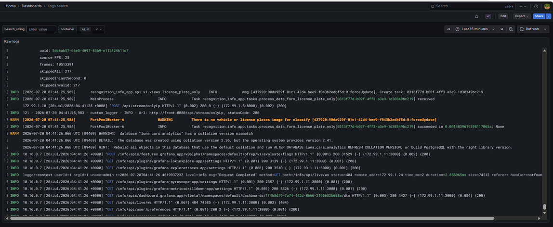
Task: Click the vertical scrollbar thumb
Action: tap(544, 207)
